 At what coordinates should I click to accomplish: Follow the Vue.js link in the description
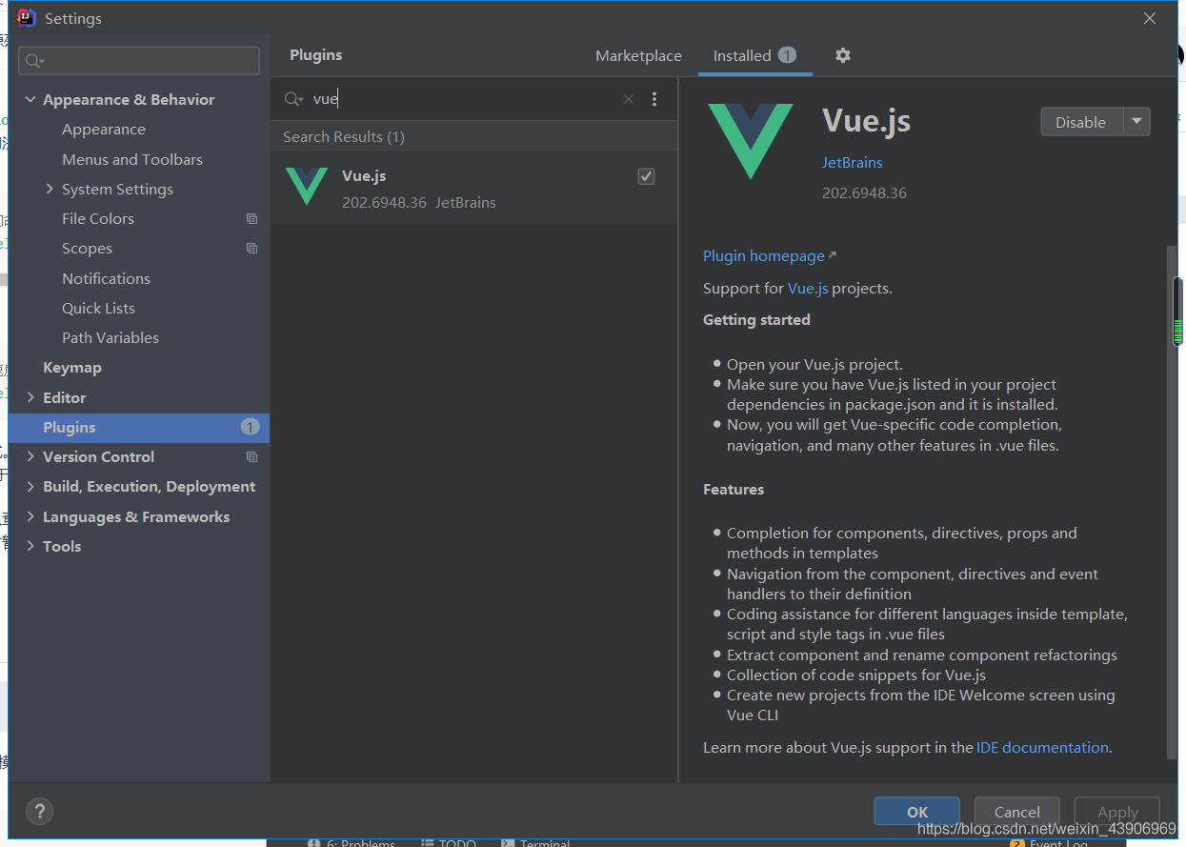[808, 288]
